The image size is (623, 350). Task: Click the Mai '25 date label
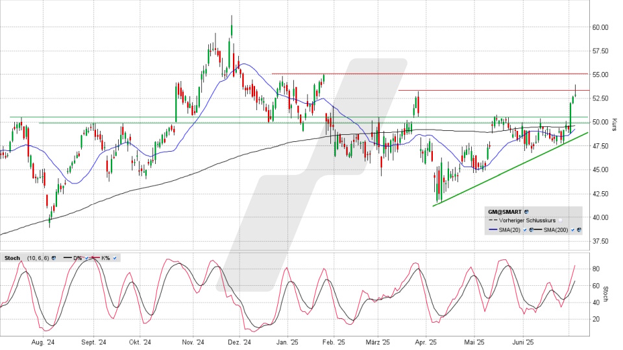coord(474,342)
